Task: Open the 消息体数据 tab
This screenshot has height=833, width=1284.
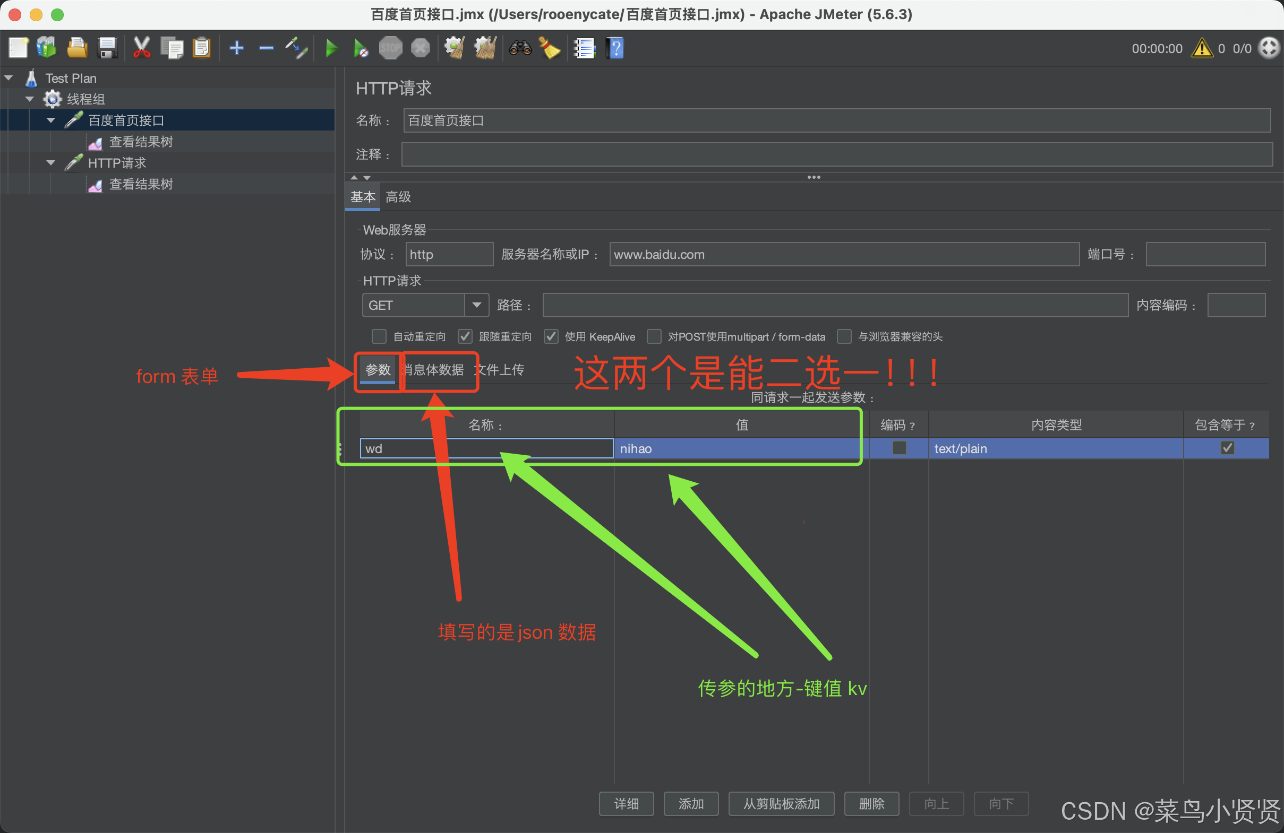Action: [x=433, y=370]
